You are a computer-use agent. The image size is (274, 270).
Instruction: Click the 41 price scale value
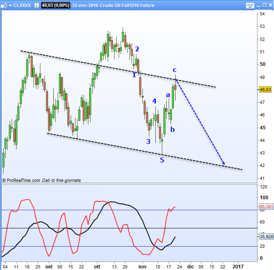262,178
